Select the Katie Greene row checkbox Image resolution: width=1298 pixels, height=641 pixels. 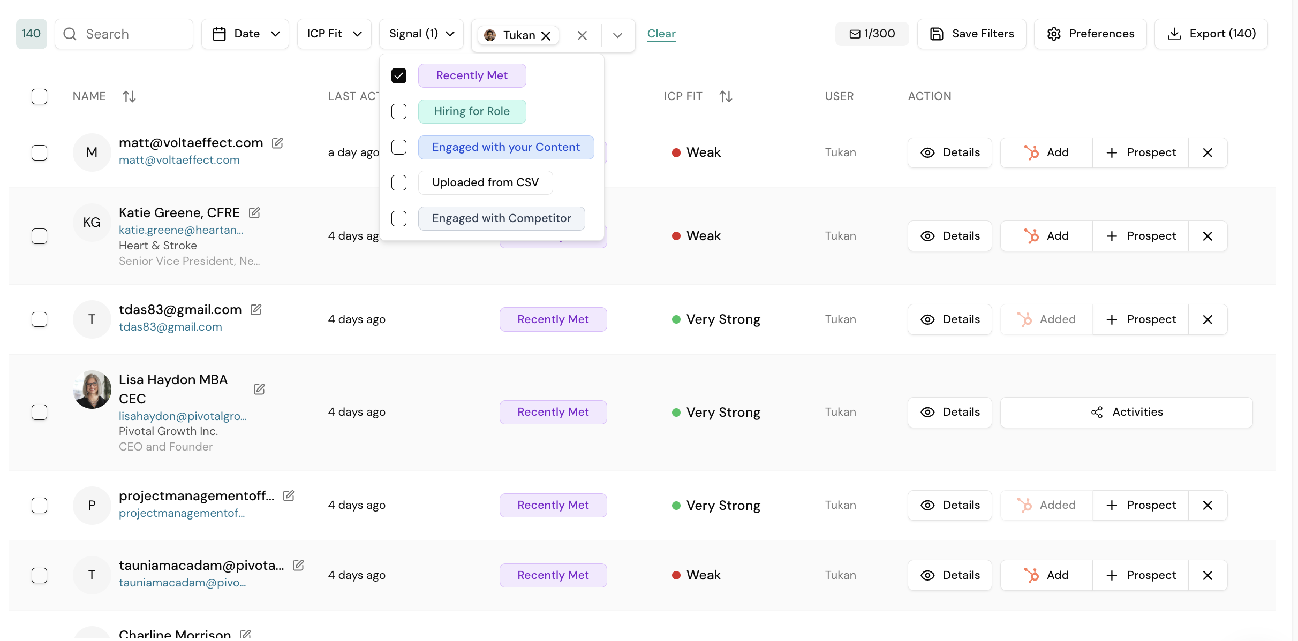[x=39, y=236]
